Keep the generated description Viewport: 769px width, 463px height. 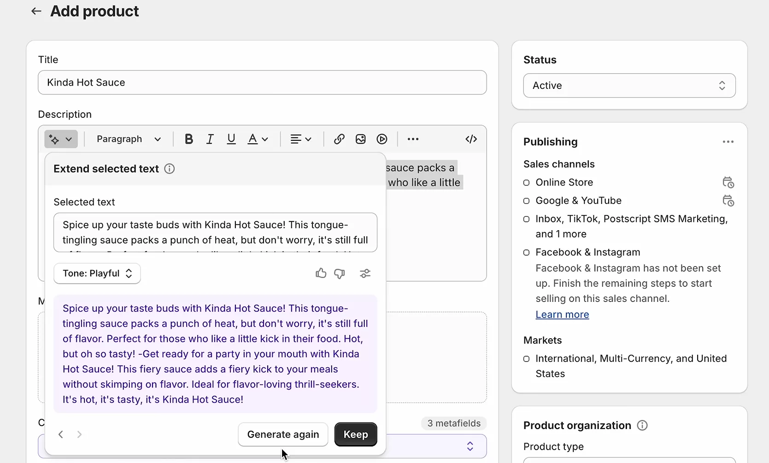356,434
